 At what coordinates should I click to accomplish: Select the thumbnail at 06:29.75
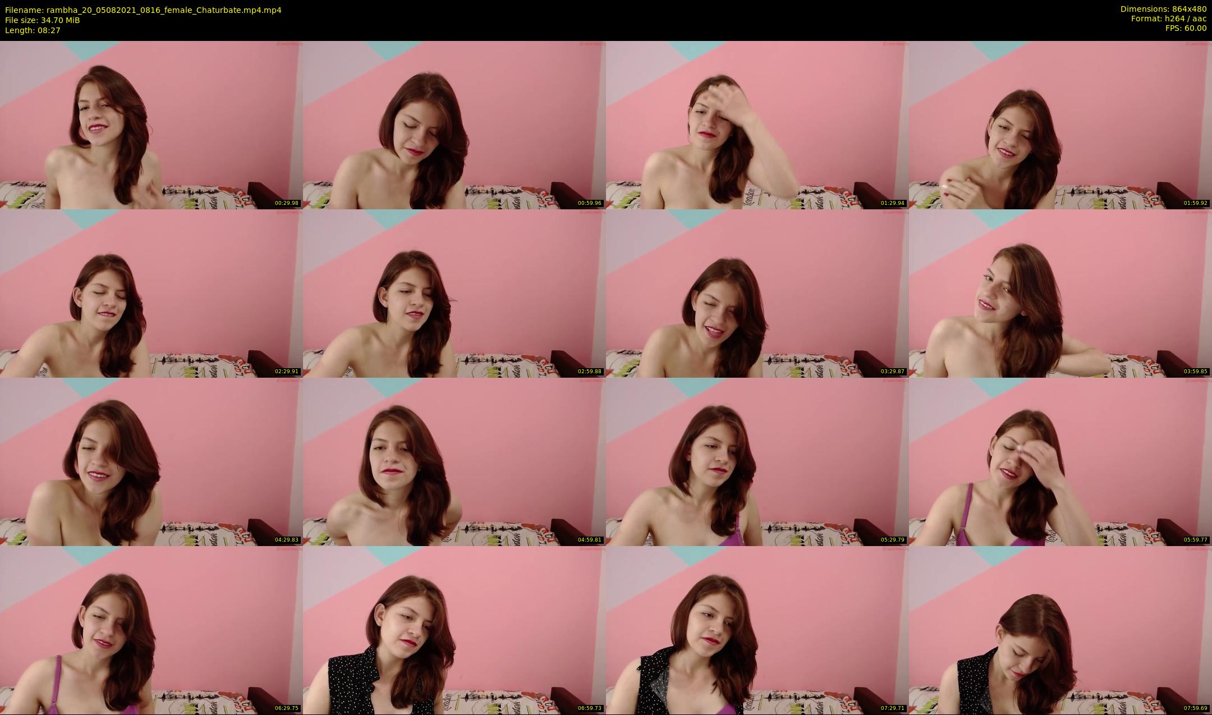tap(151, 630)
